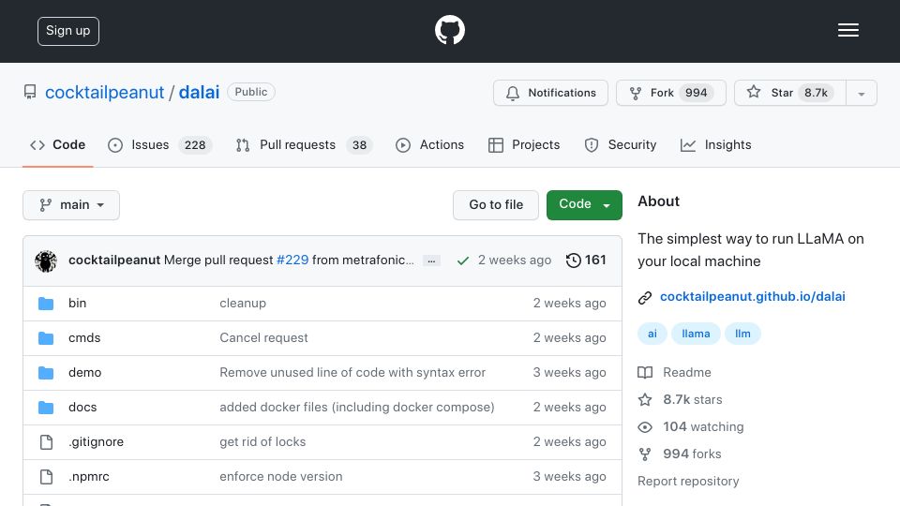900x506 pixels.
Task: Open the Actions tab
Action: click(x=430, y=145)
